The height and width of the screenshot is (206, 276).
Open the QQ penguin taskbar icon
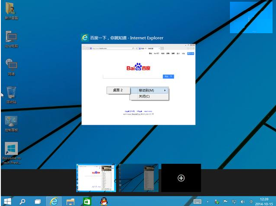point(103,201)
